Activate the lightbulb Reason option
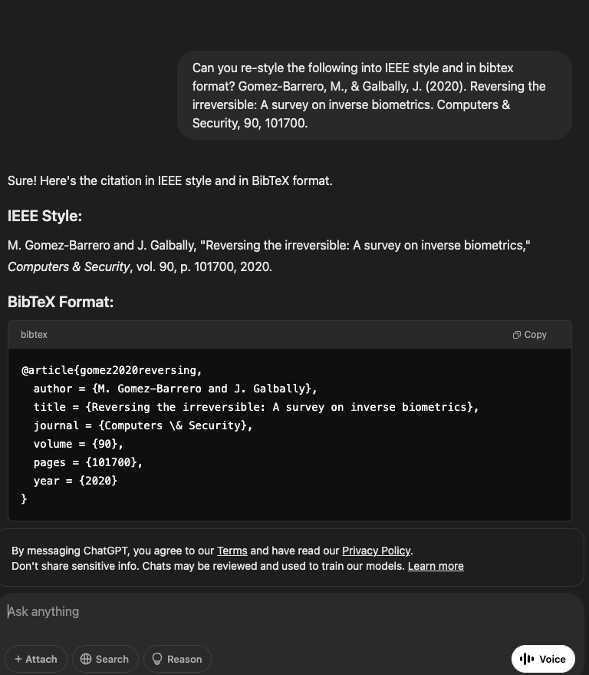This screenshot has width=589, height=675. coord(177,659)
